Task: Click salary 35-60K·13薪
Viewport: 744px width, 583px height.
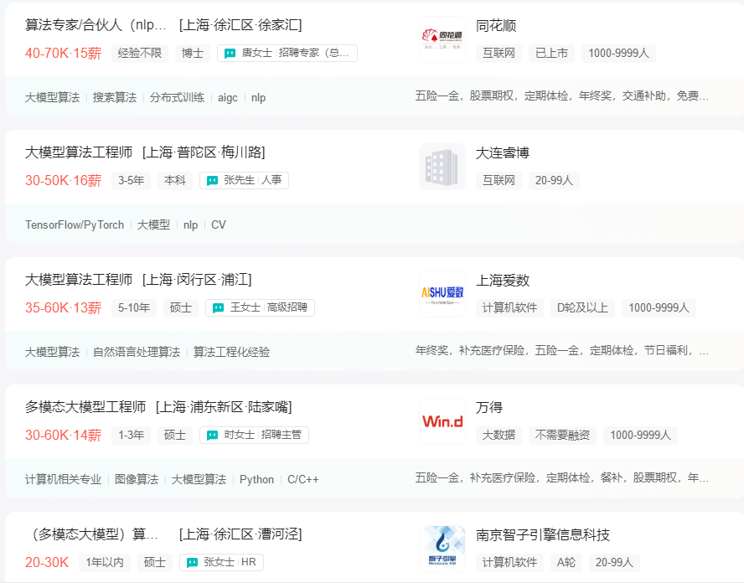Action: 63,308
